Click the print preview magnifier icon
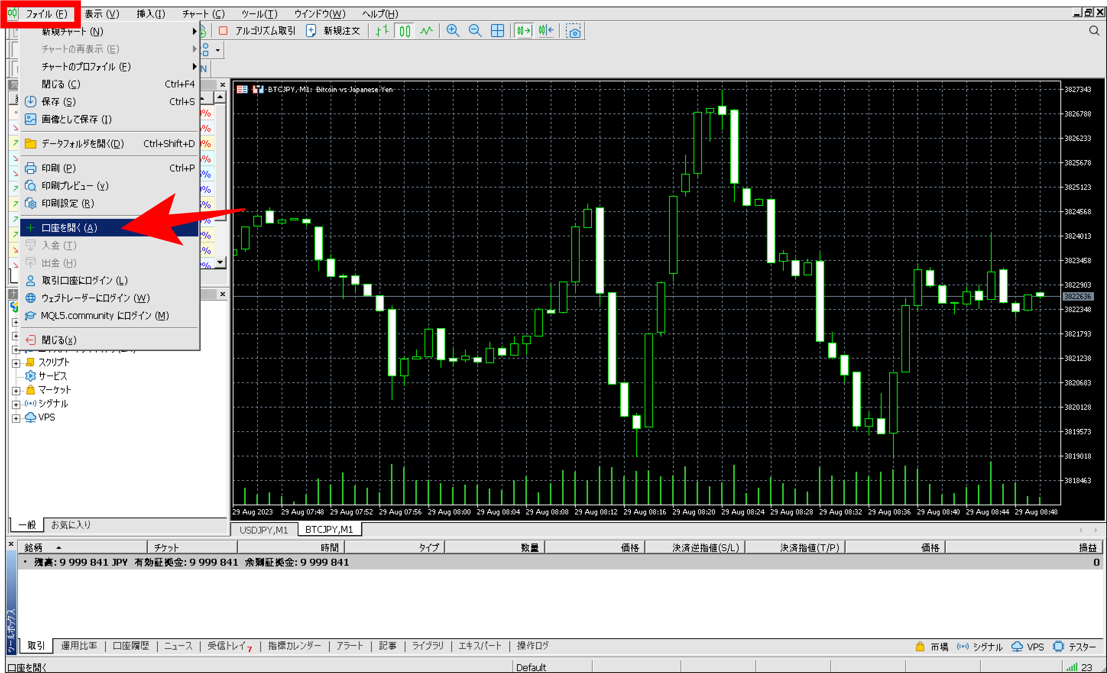The width and height of the screenshot is (1107, 673). (x=30, y=185)
